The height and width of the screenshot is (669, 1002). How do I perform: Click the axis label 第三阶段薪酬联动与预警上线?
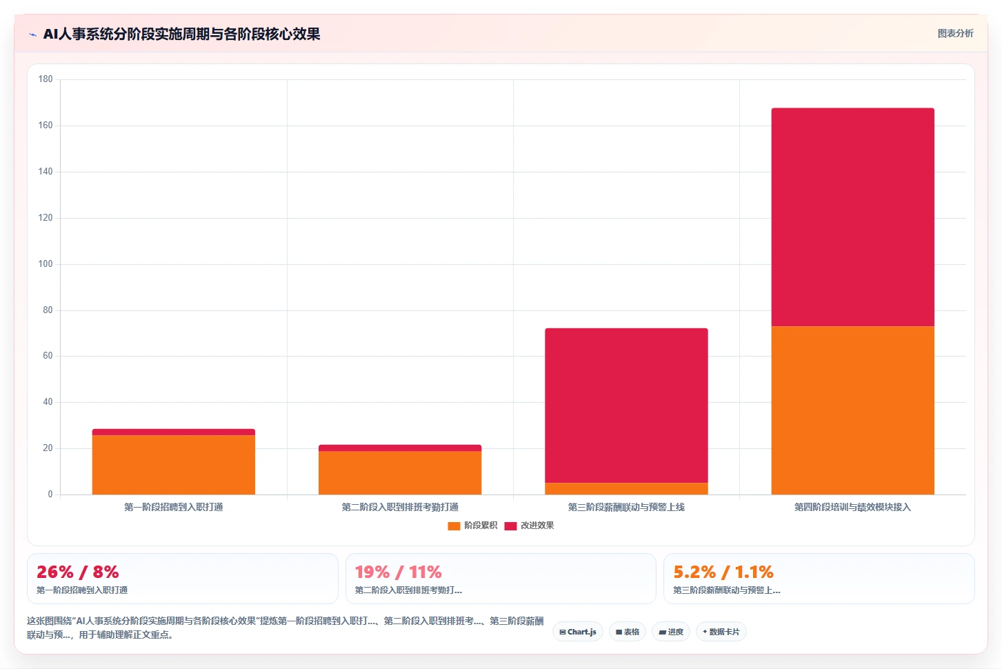tap(626, 507)
